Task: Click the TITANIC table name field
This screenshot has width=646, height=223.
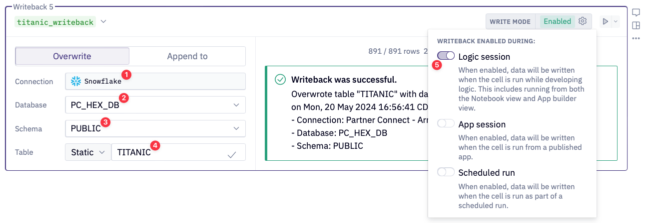Action: coord(170,152)
